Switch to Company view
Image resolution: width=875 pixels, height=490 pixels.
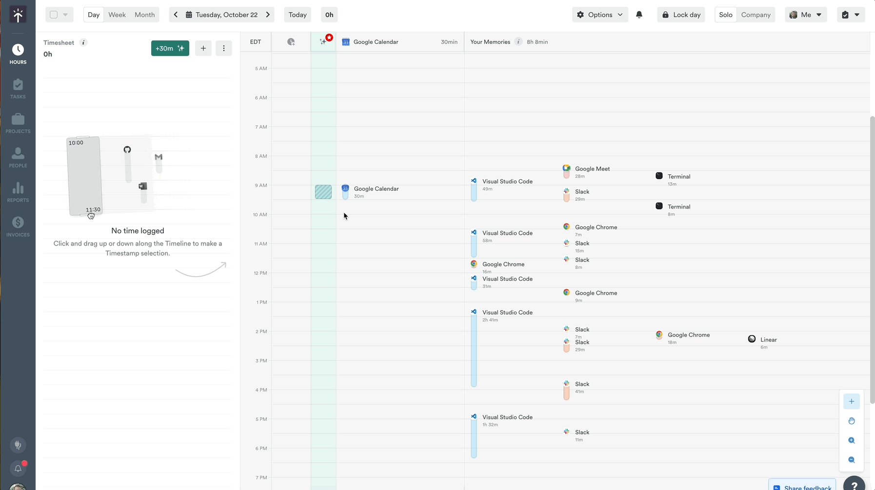tap(756, 15)
